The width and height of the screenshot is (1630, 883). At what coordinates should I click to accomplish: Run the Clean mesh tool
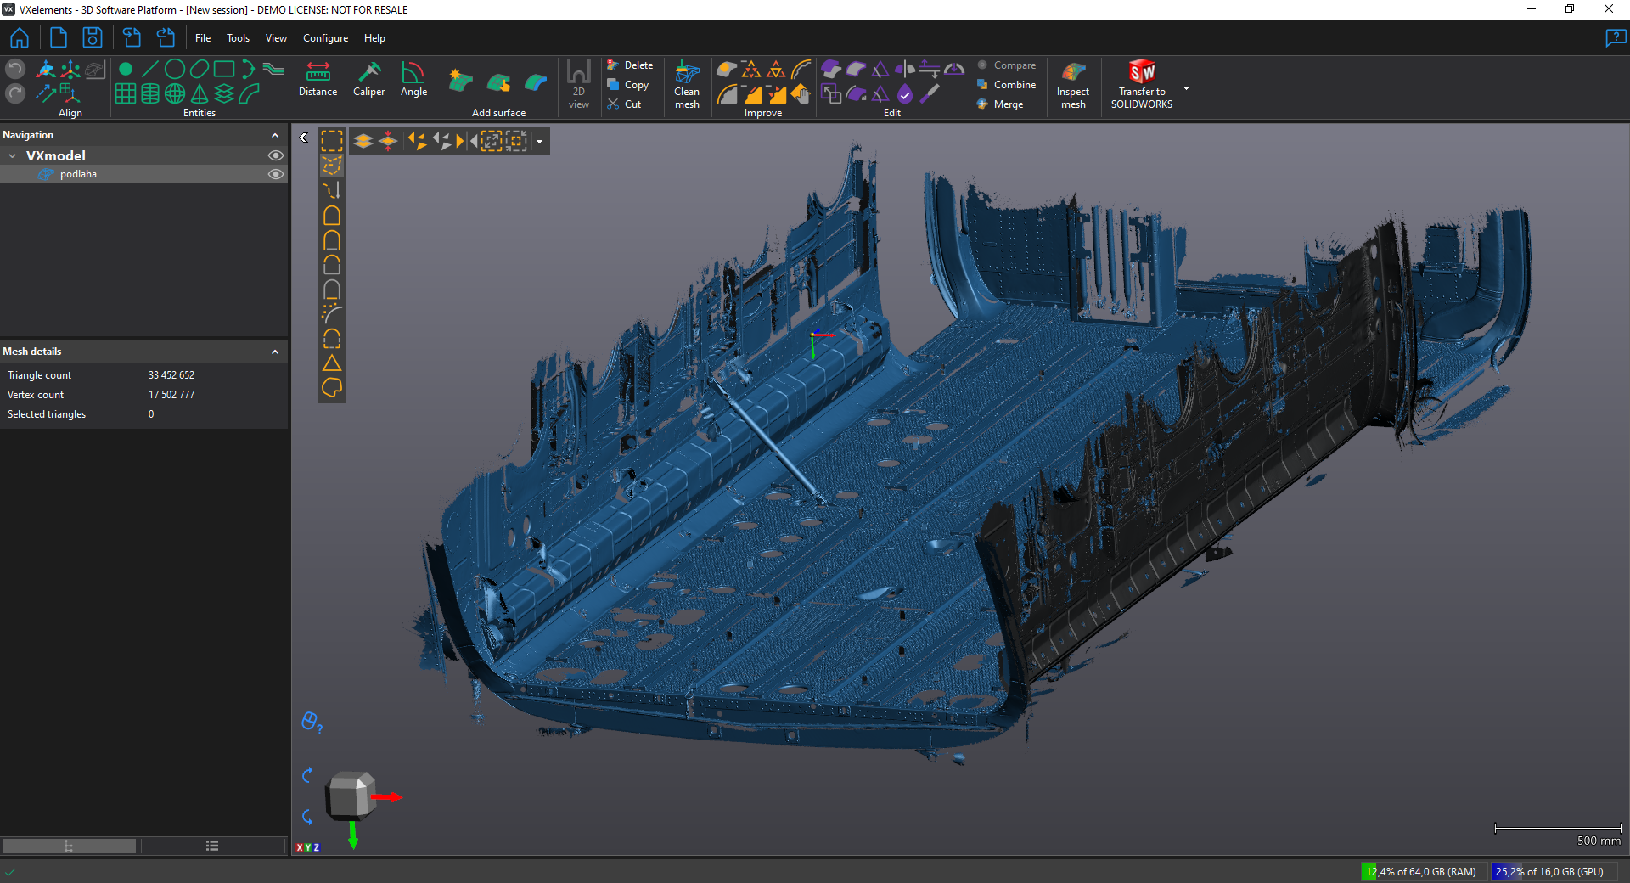click(687, 84)
